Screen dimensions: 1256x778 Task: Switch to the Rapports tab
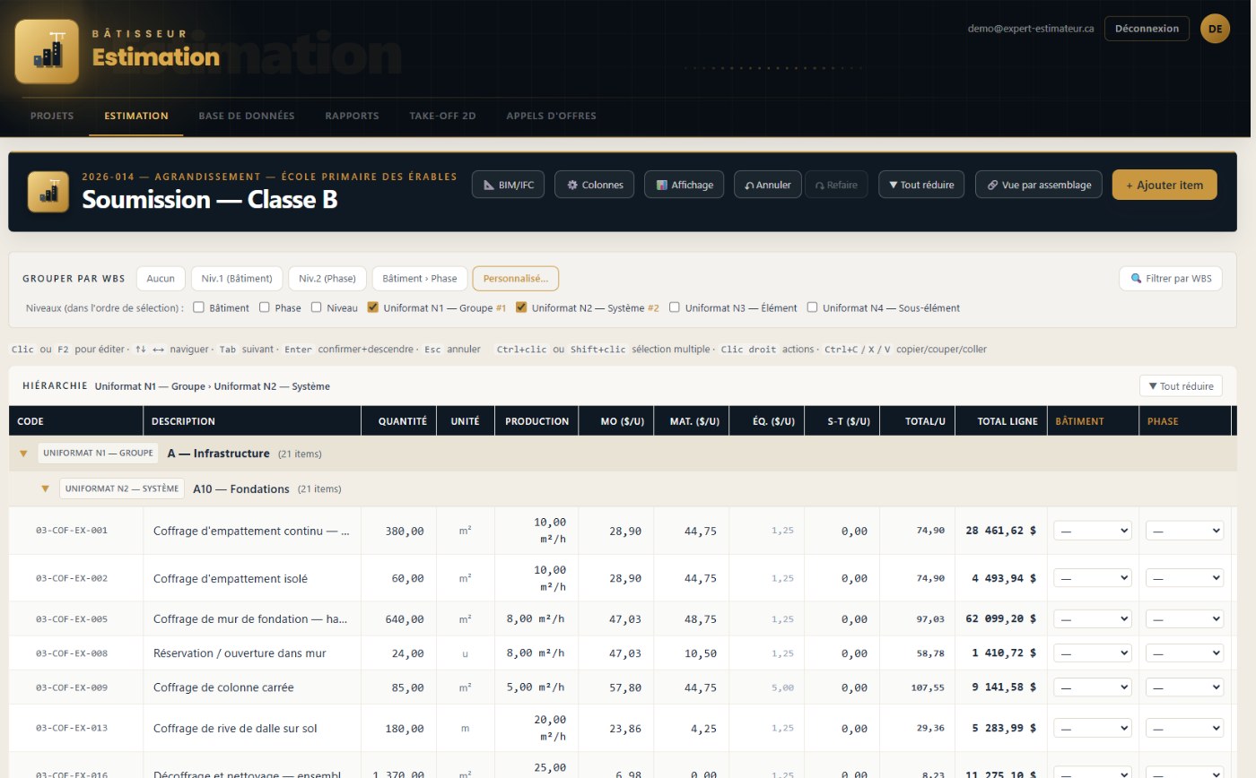[352, 116]
